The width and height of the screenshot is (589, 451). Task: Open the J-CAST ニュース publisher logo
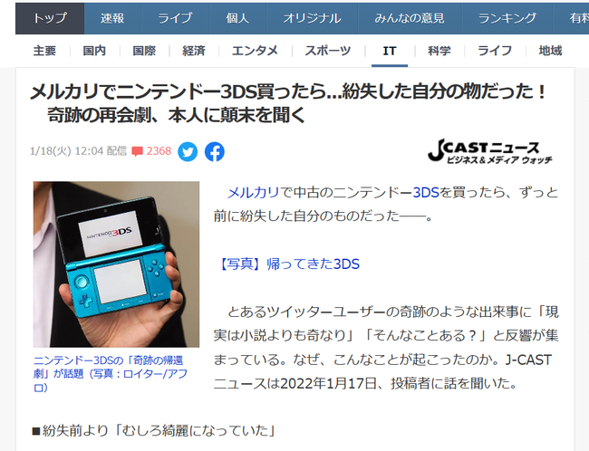point(490,151)
